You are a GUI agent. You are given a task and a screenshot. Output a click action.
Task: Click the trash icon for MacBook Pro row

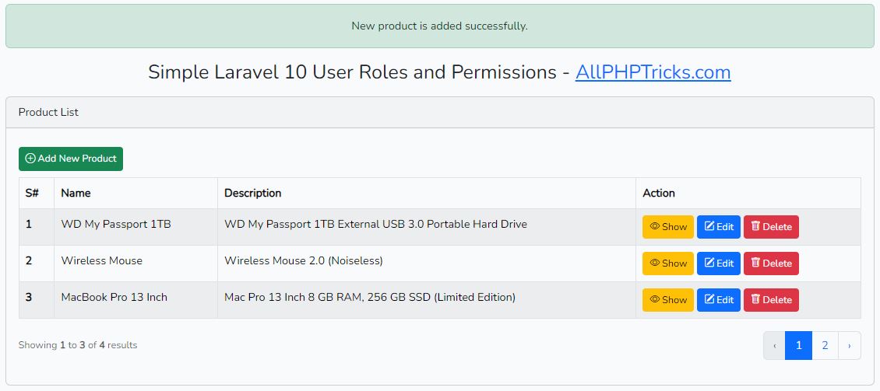click(x=755, y=298)
